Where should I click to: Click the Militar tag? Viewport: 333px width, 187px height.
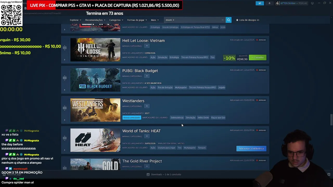(x=215, y=27)
